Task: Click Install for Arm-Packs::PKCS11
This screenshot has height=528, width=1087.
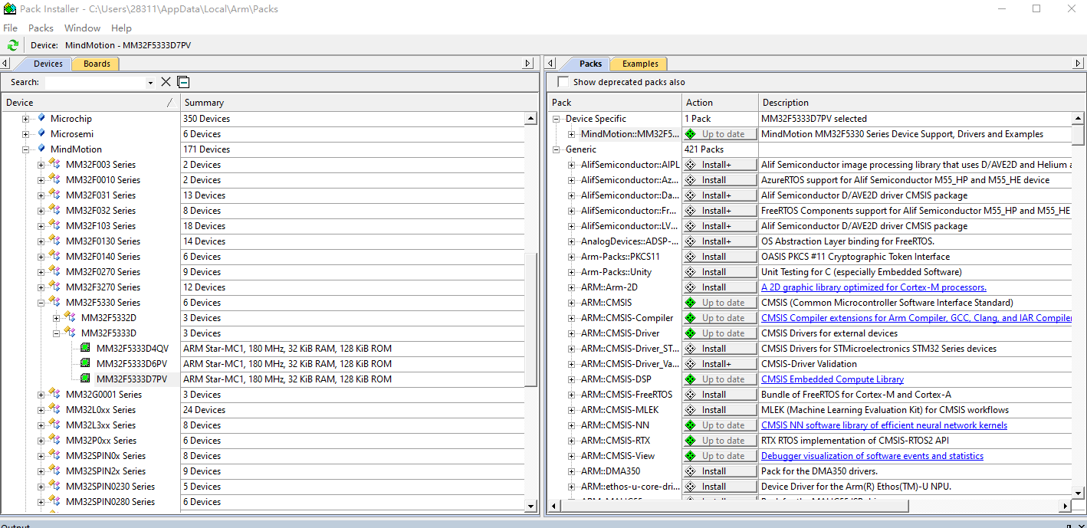Action: coord(720,257)
